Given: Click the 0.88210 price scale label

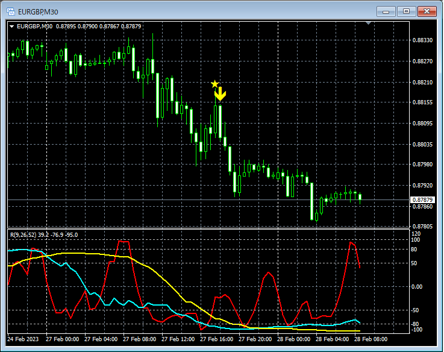Looking at the screenshot, I should point(422,83).
